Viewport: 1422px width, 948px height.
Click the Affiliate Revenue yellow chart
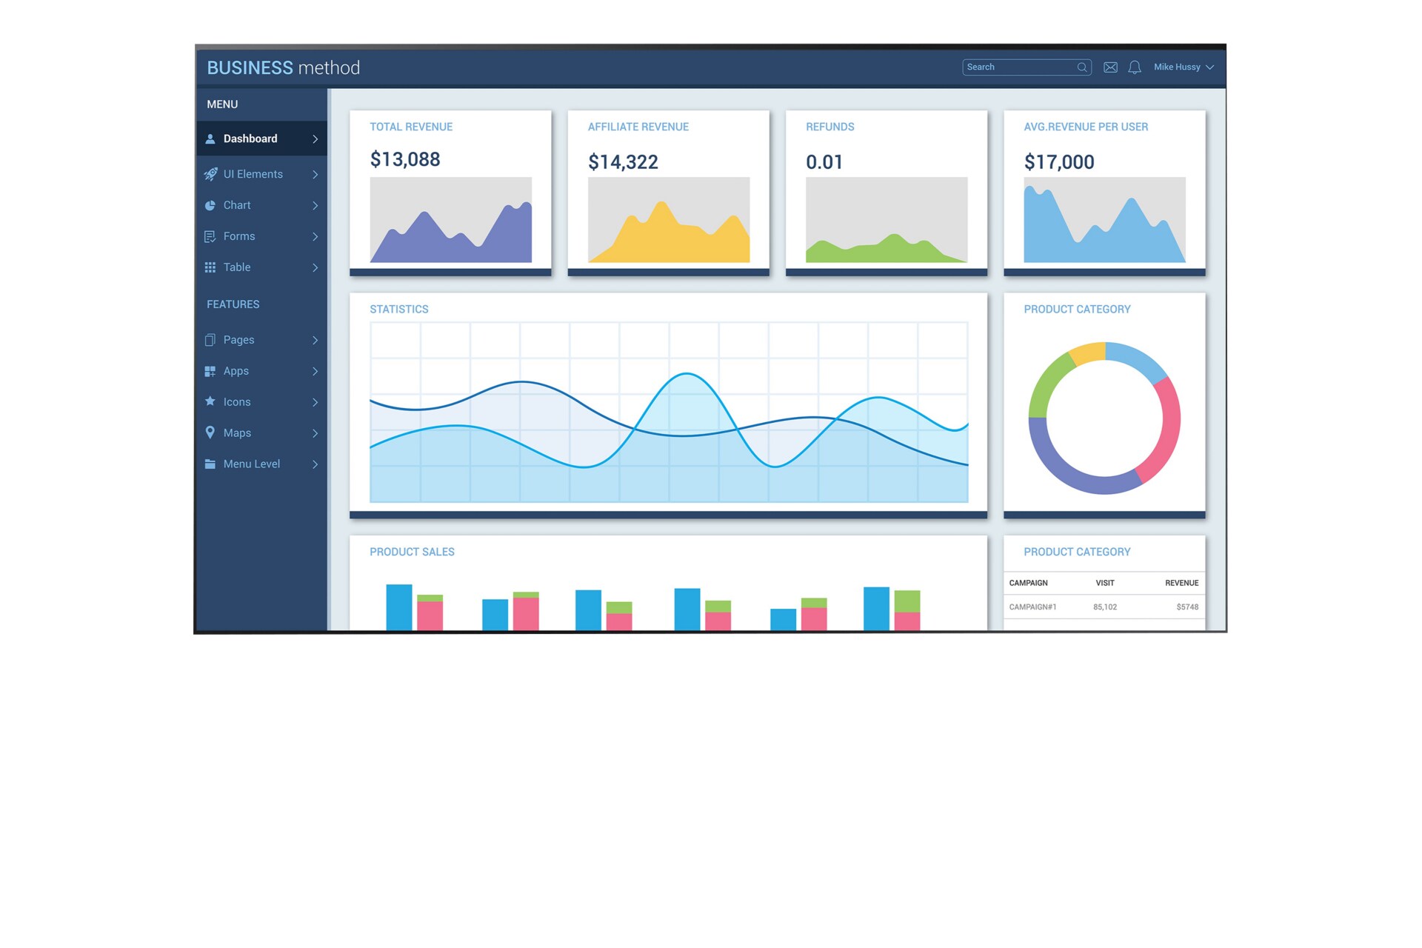pyautogui.click(x=669, y=219)
